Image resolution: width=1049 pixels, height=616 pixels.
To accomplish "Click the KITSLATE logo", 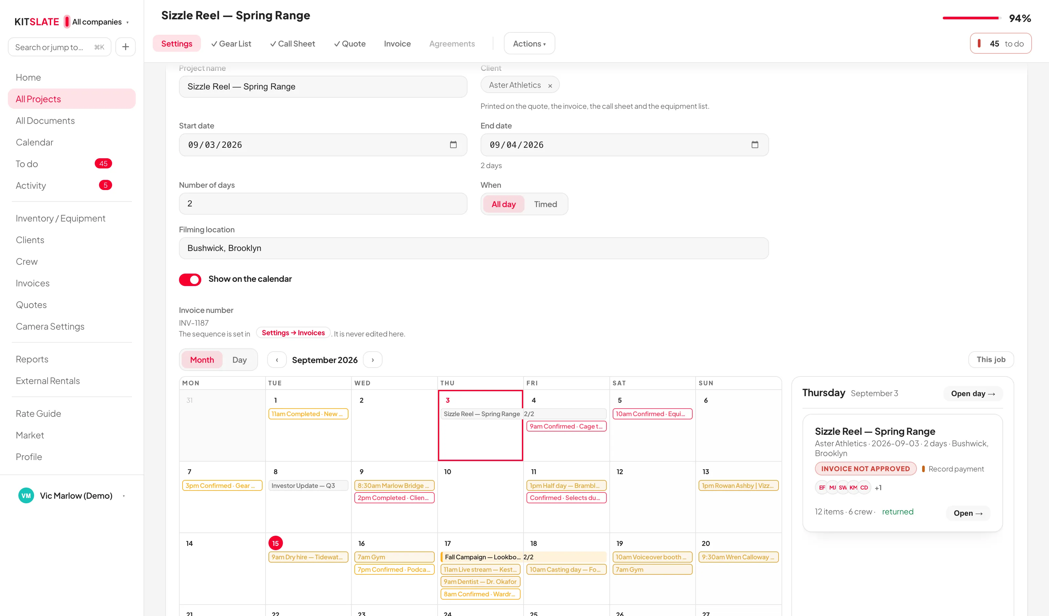I will point(37,22).
